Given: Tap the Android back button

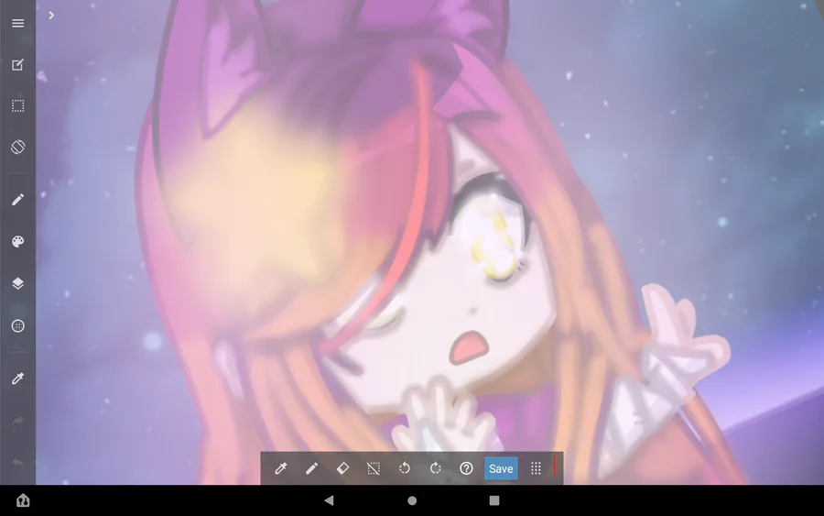Looking at the screenshot, I should tap(329, 500).
